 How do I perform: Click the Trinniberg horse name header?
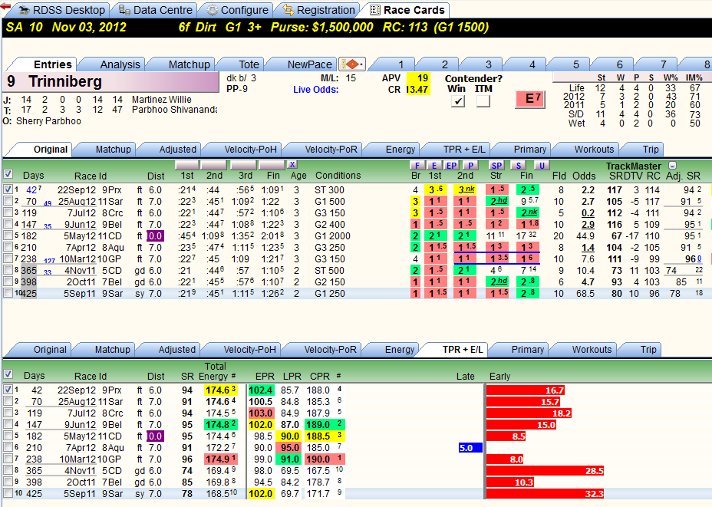point(111,82)
